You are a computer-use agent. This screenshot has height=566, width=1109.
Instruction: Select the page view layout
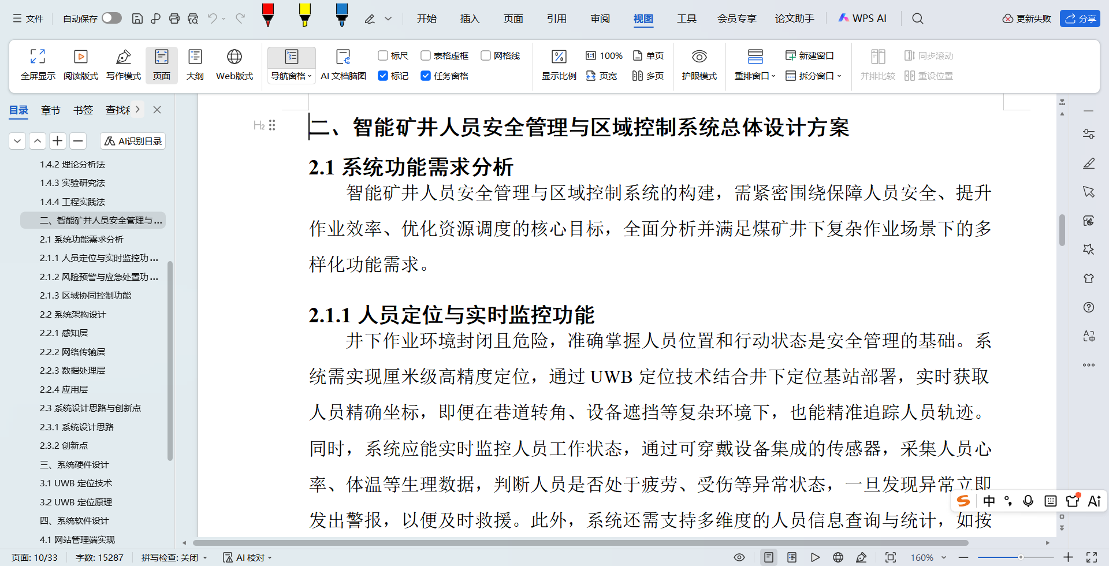[x=162, y=64]
